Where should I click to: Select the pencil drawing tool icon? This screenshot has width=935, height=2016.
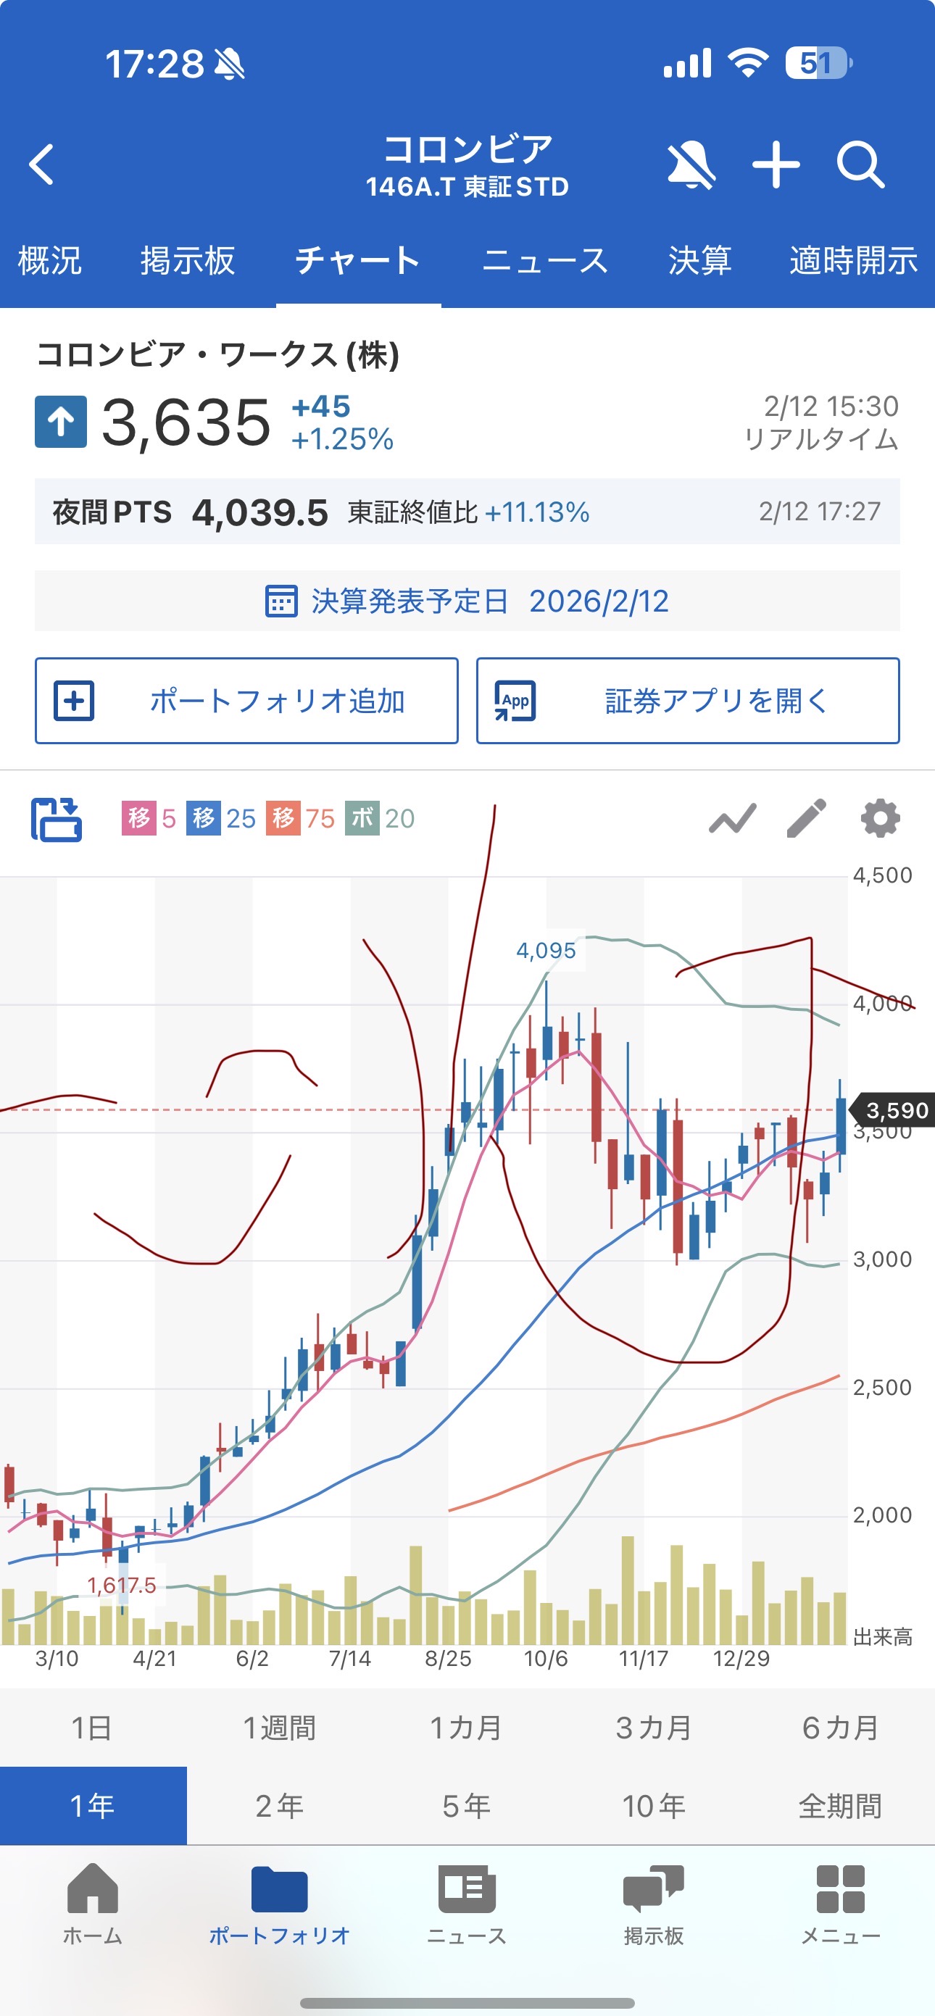(x=806, y=819)
